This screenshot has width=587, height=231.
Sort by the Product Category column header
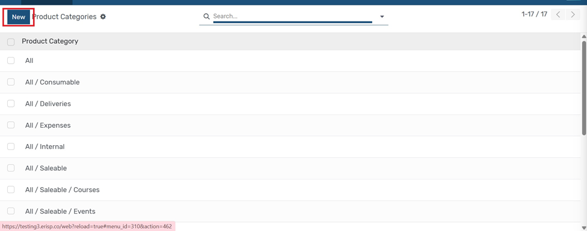tap(50, 41)
